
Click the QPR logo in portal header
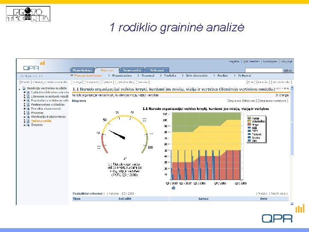pos(34,66)
